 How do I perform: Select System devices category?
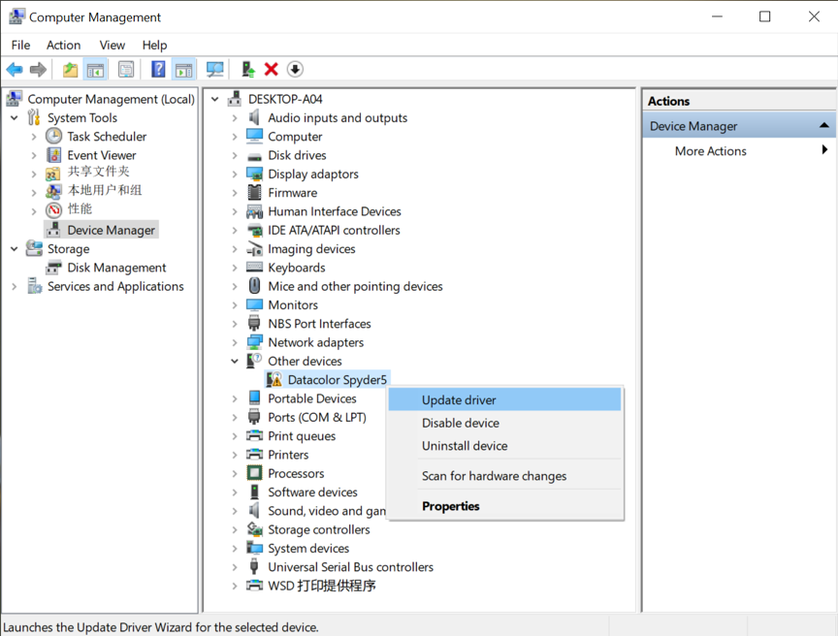308,548
